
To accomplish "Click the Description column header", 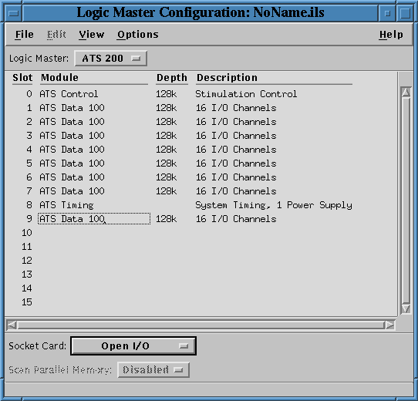I will (228, 78).
